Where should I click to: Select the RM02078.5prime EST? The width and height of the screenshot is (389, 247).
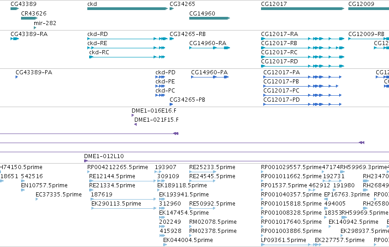pos(191,226)
